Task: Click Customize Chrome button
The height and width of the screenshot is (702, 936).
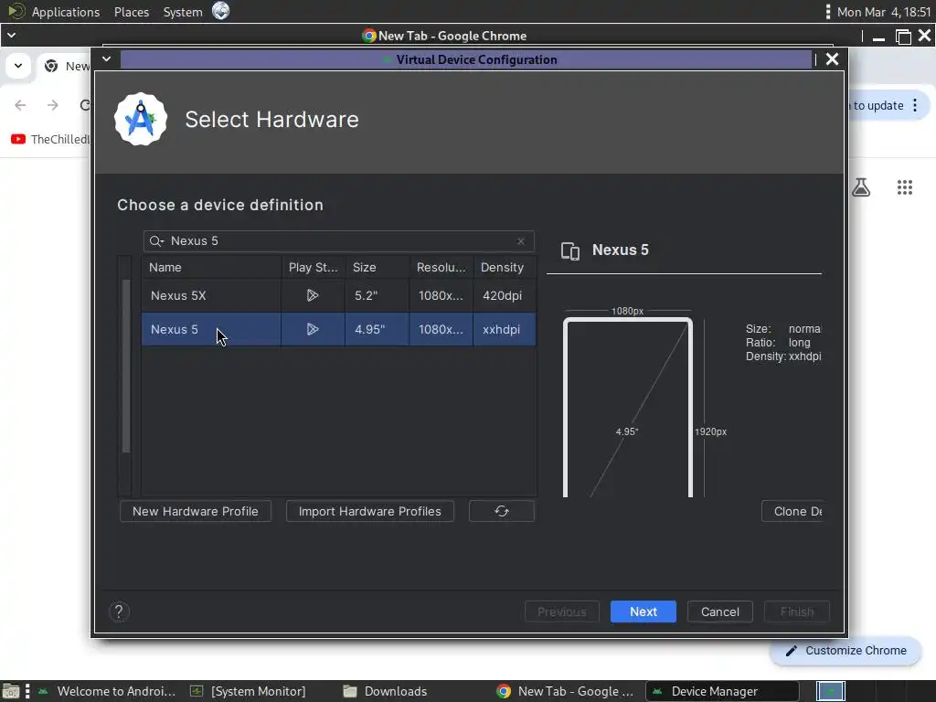Action: point(846,651)
